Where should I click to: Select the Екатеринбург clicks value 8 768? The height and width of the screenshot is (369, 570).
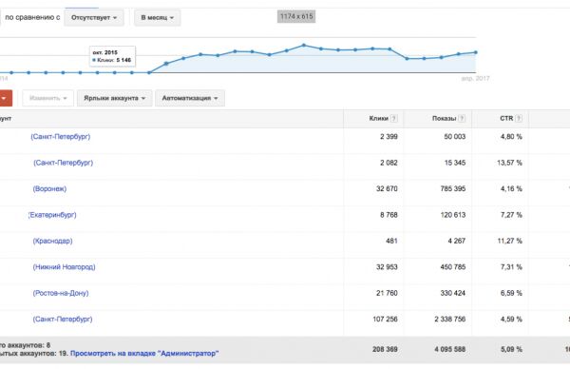pos(389,215)
